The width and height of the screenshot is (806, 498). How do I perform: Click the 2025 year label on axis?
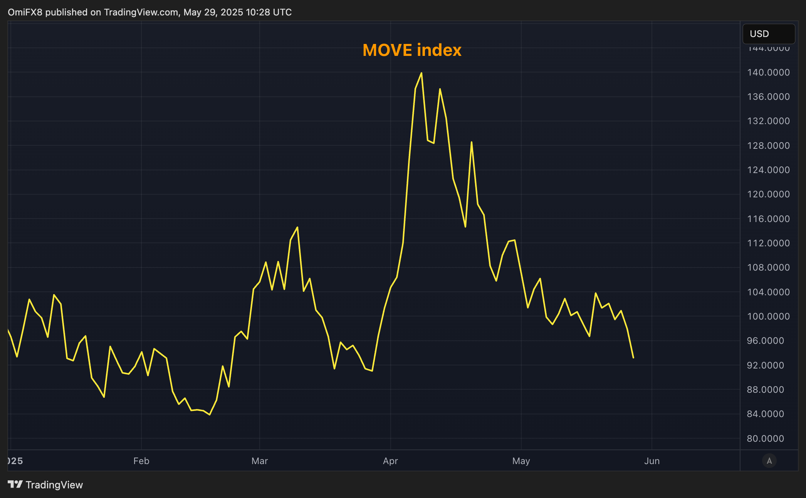click(x=15, y=461)
